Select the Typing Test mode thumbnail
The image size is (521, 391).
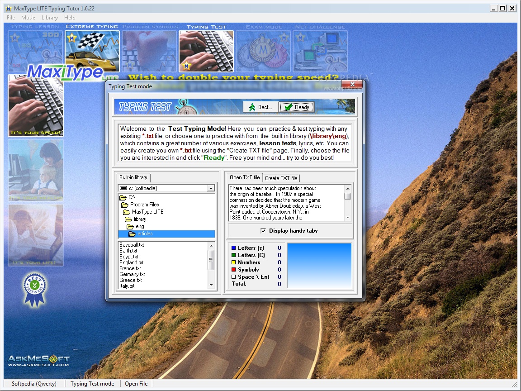[206, 51]
